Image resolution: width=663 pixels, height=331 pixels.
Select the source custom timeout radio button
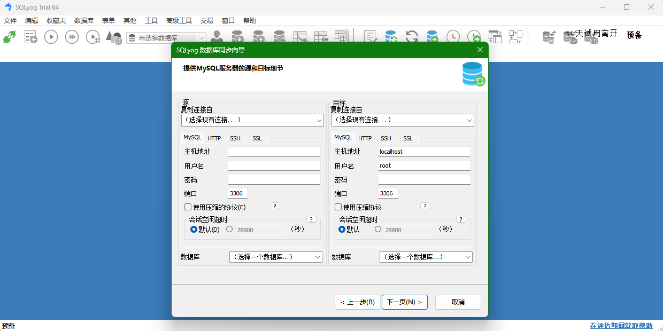point(229,230)
